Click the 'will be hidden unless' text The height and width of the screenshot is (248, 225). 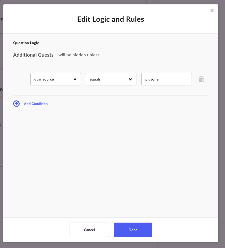coord(79,55)
